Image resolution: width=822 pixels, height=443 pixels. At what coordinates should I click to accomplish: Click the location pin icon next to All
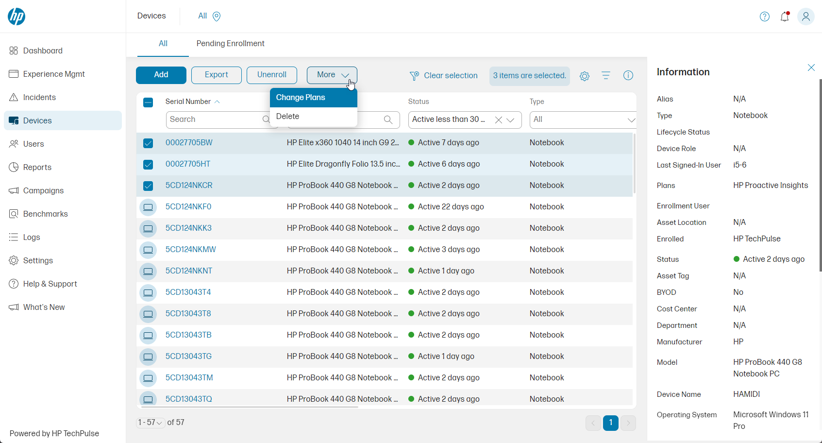[x=217, y=16]
